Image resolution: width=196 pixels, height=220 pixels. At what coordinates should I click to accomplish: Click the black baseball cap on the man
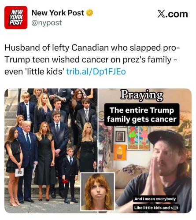[166, 138]
